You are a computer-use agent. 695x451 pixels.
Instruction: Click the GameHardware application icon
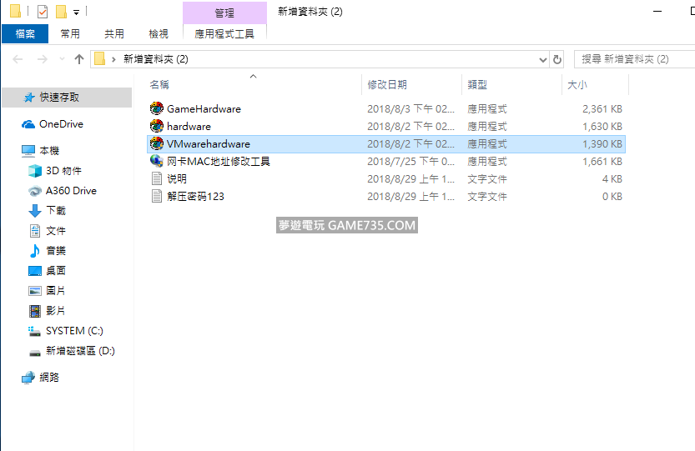pos(157,108)
